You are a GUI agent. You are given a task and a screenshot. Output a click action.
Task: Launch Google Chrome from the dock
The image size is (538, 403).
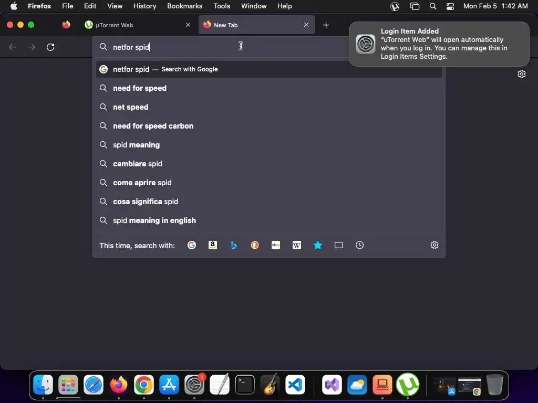(x=144, y=385)
